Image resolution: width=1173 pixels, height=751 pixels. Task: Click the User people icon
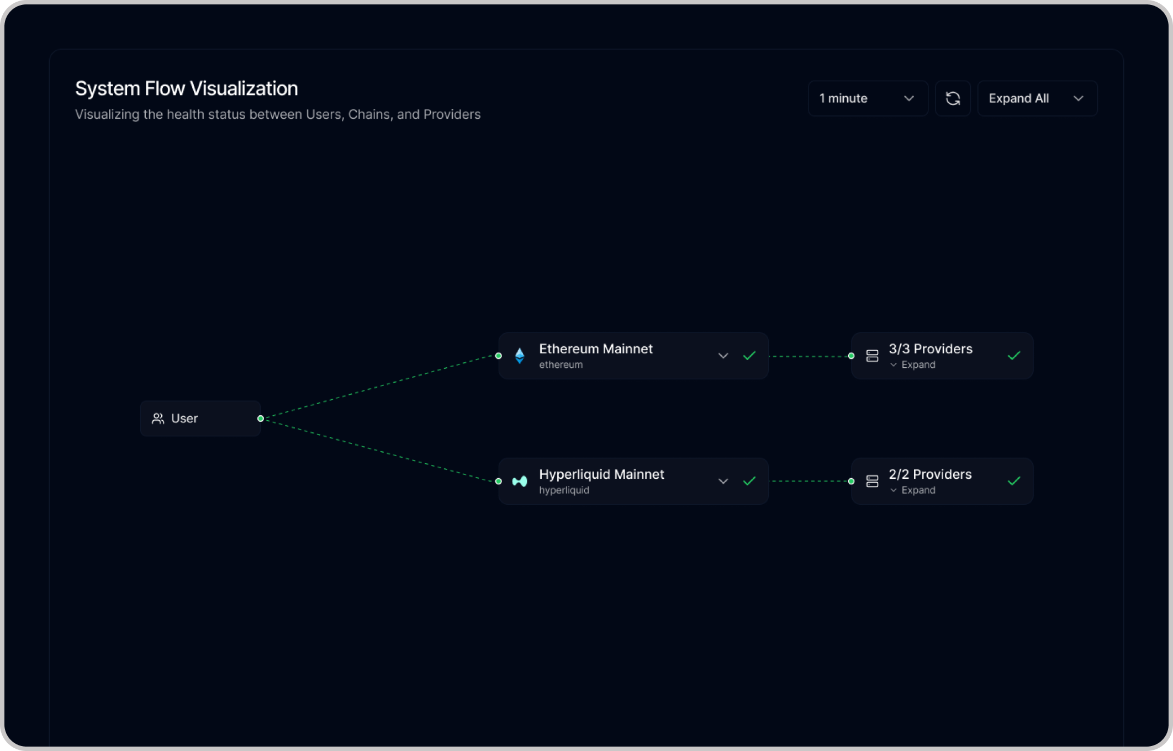click(x=158, y=419)
